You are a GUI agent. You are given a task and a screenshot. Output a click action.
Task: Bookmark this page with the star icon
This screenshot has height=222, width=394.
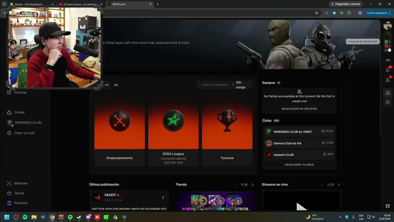pos(316,13)
